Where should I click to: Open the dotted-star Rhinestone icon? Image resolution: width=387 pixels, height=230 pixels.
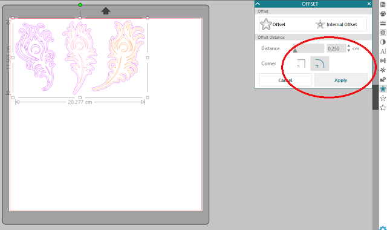click(383, 98)
